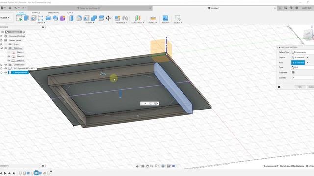Expand Document Settings node
The image size is (314, 176).
click(x=2, y=36)
